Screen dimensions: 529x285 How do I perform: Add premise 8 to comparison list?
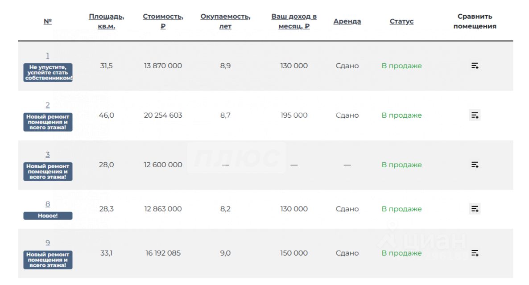(475, 209)
